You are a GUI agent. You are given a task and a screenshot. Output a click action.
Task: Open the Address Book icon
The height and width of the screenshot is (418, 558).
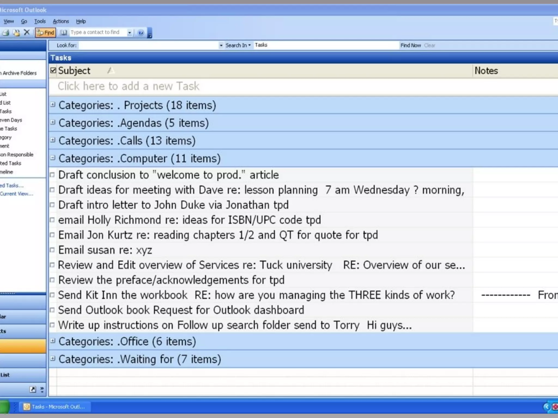point(63,33)
